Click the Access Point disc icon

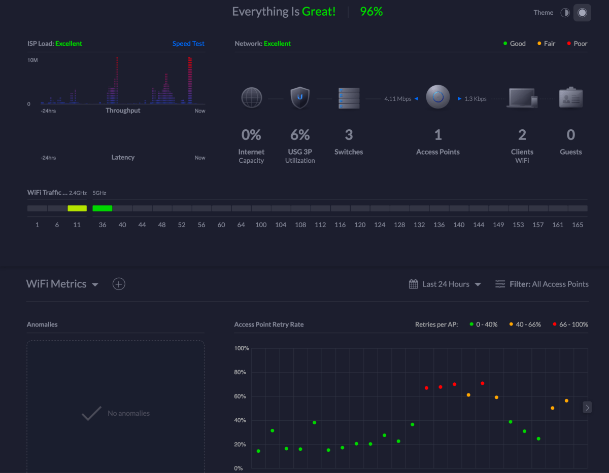point(438,96)
